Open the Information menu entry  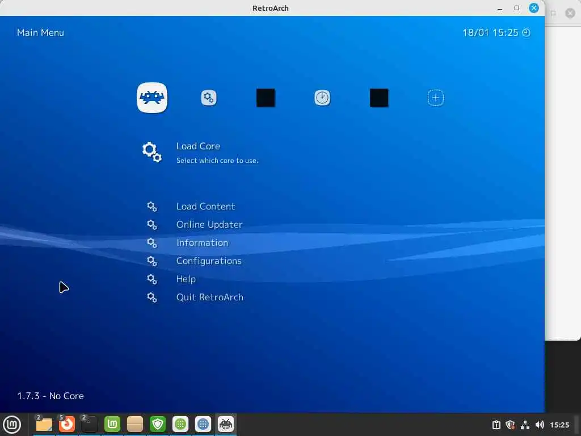203,243
